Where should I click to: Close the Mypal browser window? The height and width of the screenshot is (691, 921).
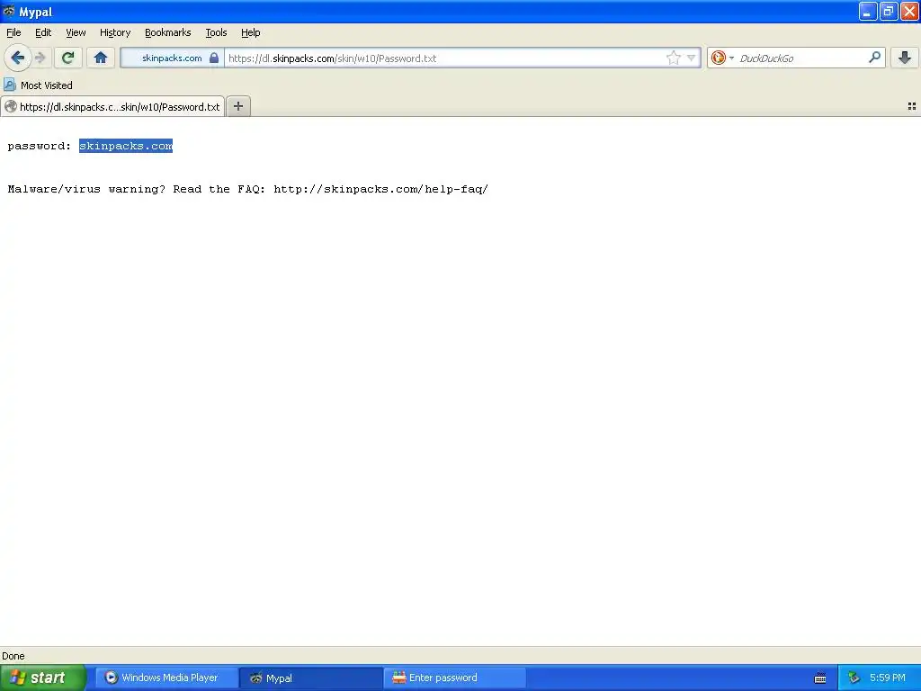909,11
